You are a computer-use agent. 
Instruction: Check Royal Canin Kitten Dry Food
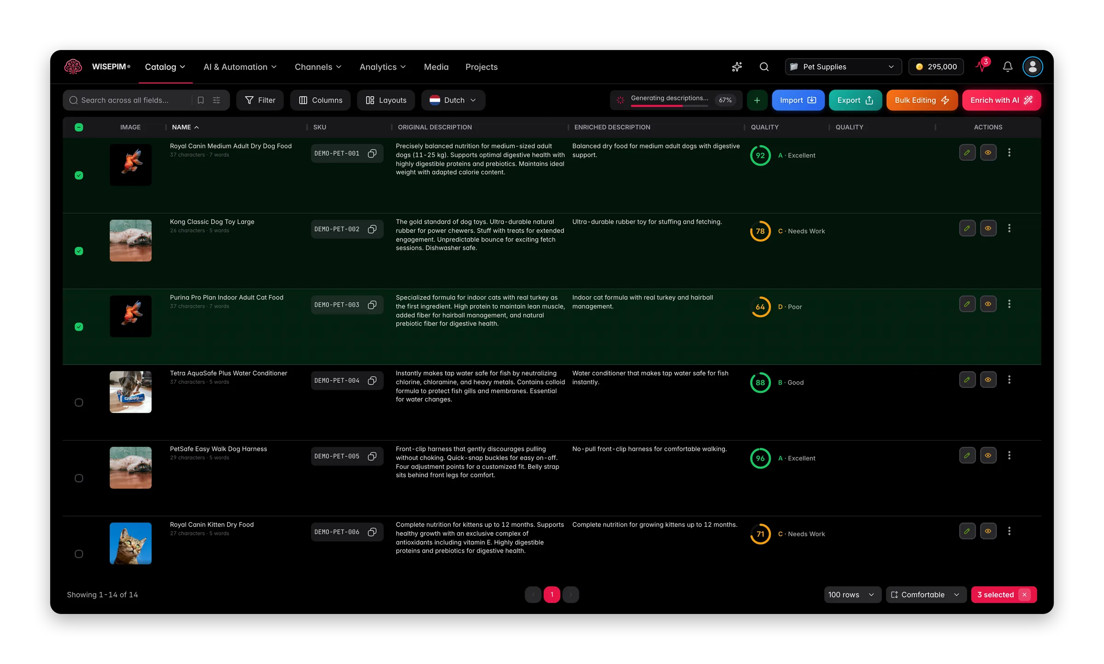point(79,554)
